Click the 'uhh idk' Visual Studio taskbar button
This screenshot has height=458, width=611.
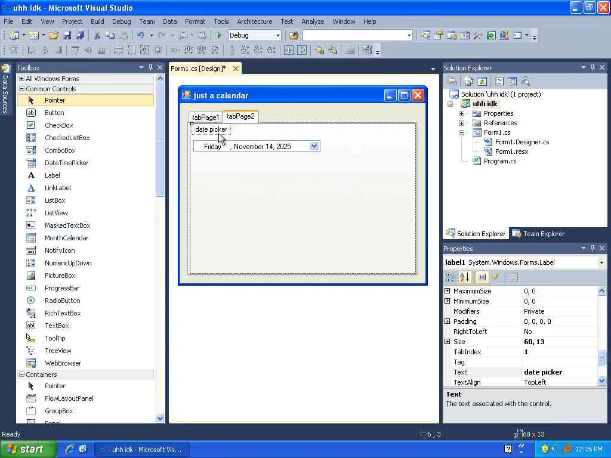(142, 450)
